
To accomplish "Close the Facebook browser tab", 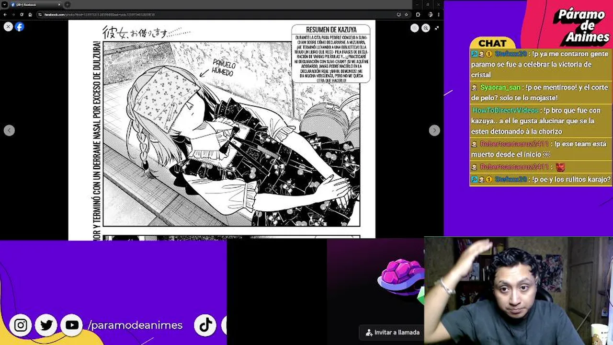I will (x=59, y=4).
